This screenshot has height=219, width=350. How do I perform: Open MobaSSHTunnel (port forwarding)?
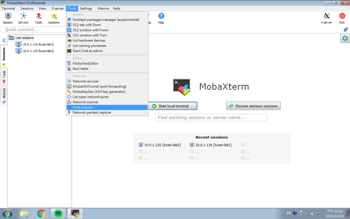coord(107,86)
